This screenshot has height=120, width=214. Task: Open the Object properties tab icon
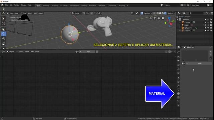178,78
